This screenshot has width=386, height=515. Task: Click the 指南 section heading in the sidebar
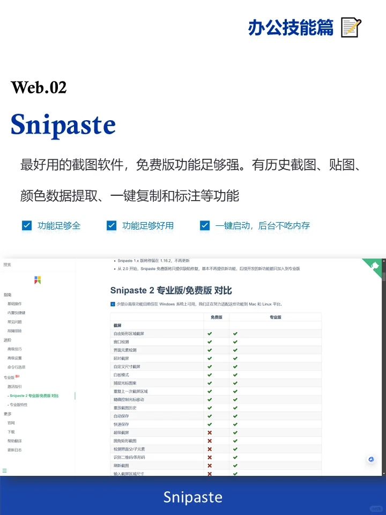click(8, 295)
